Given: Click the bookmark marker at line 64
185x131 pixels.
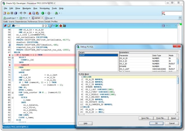Looking at the screenshot, I should (x=10, y=45).
